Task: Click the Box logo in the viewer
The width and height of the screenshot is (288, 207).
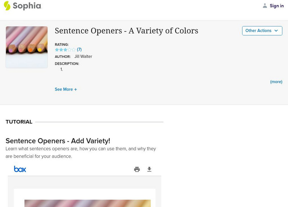Action: [20, 169]
